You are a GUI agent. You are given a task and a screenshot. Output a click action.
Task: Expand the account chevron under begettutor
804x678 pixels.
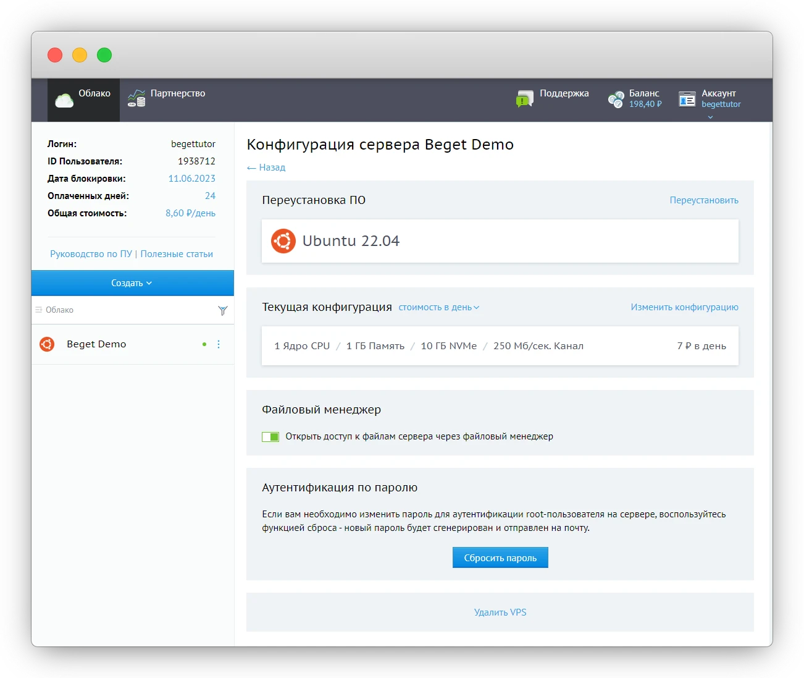tap(710, 117)
